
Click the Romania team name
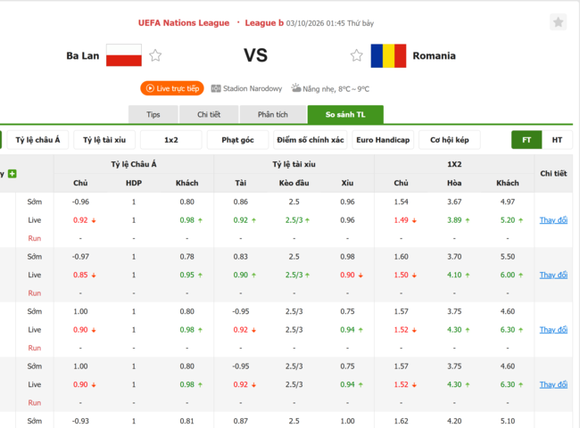coord(435,56)
